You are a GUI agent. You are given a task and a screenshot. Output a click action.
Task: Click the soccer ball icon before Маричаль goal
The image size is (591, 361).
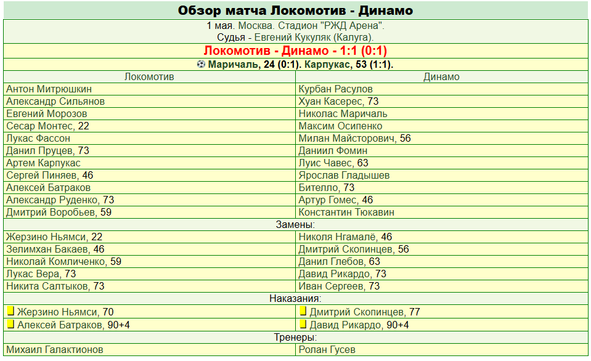pyautogui.click(x=201, y=64)
